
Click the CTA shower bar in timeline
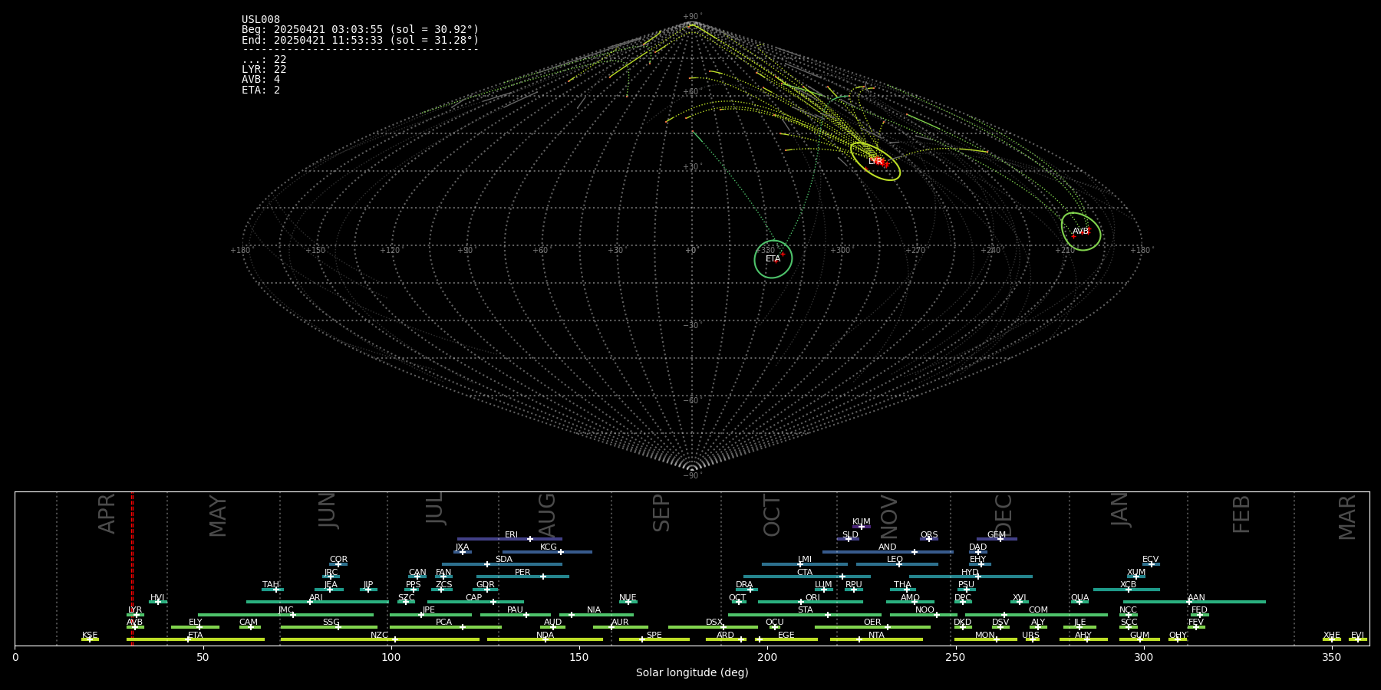[x=807, y=577]
